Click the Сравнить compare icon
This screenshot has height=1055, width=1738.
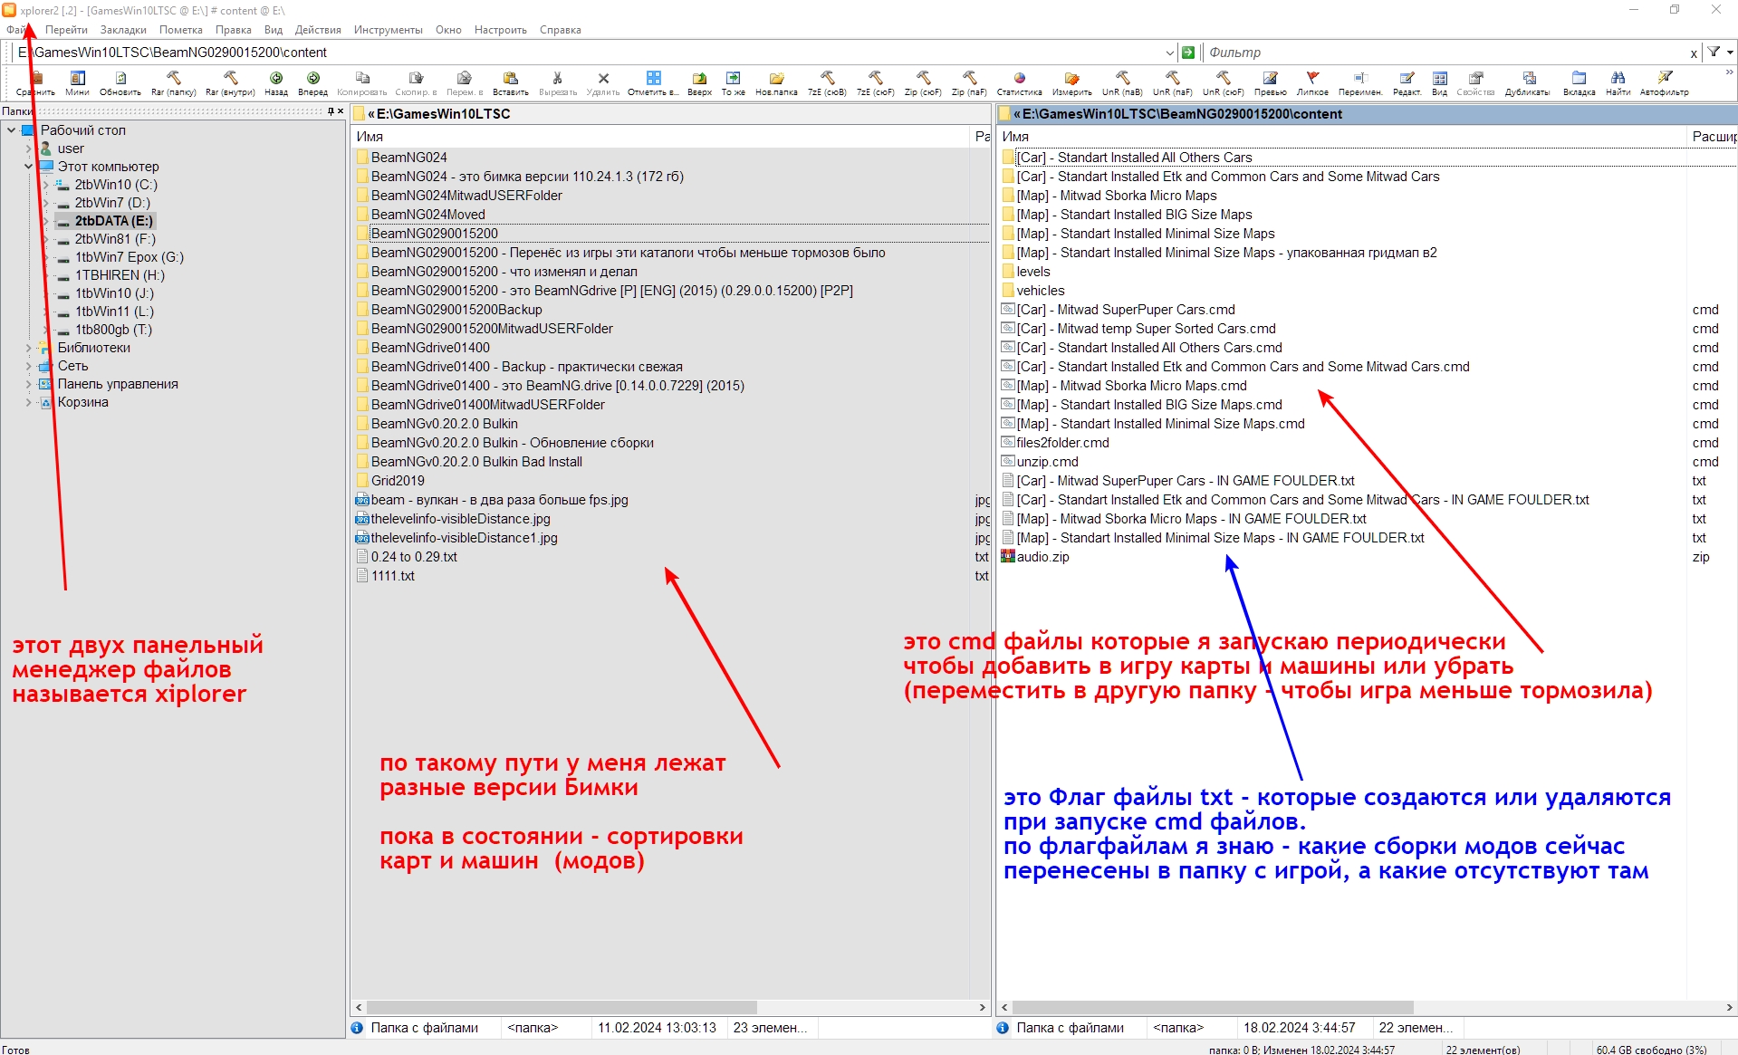35,82
